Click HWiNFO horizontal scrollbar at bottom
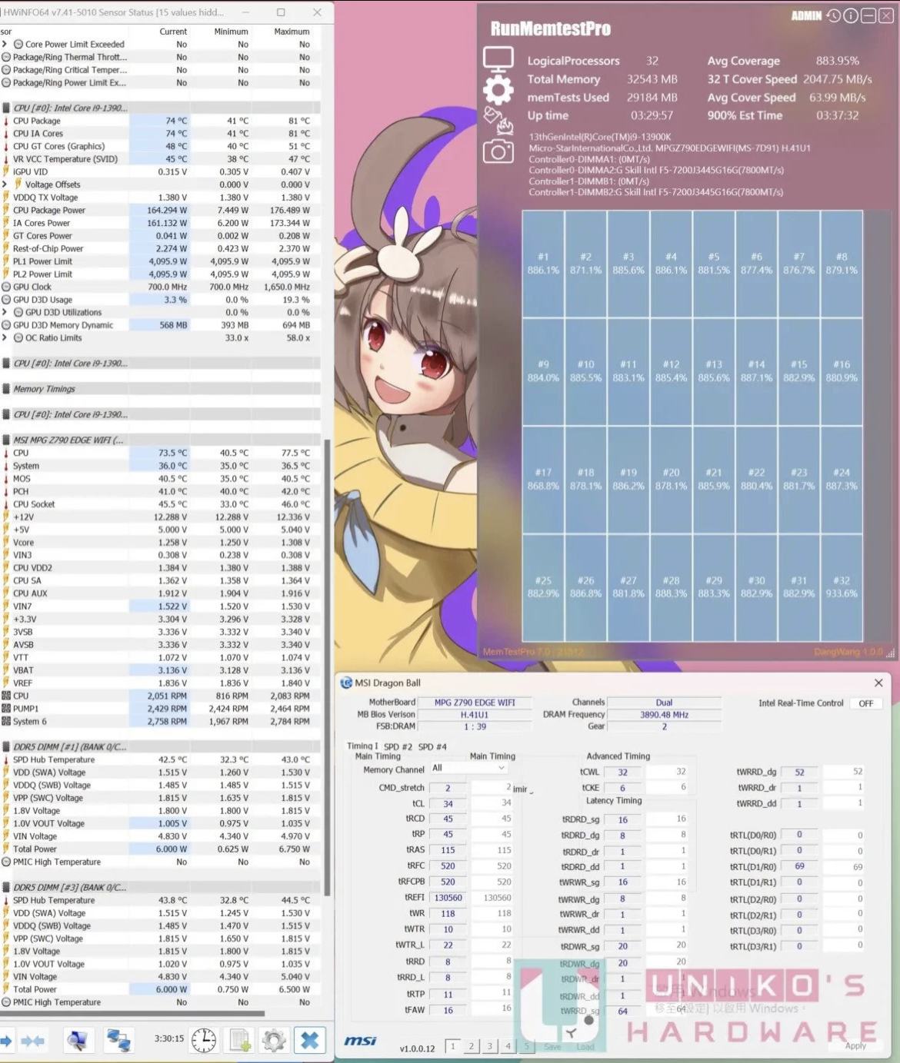 pos(132,1014)
